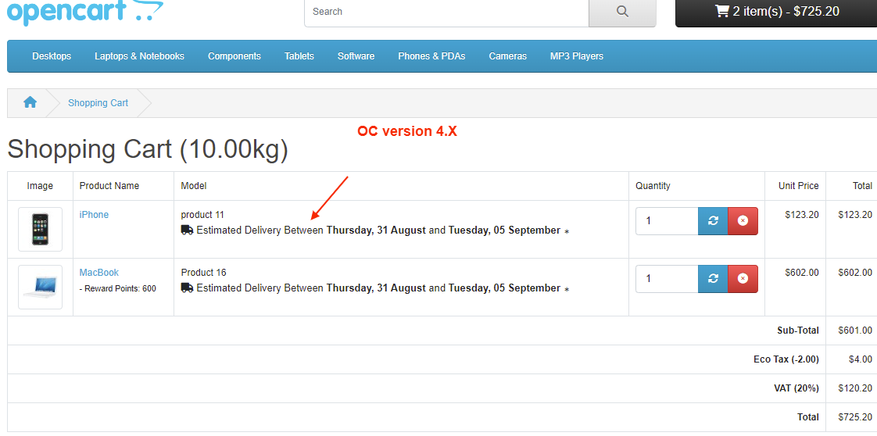Click the asterisk after MacBook delivery estimate

coord(567,289)
